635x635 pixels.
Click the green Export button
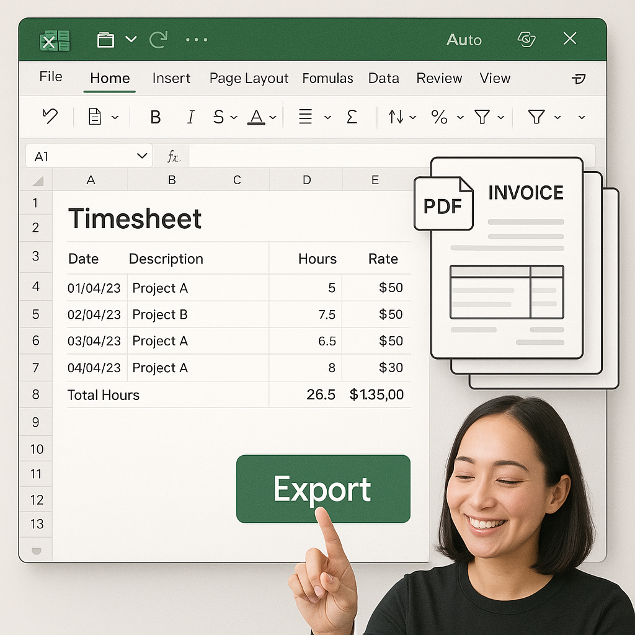pyautogui.click(x=323, y=489)
